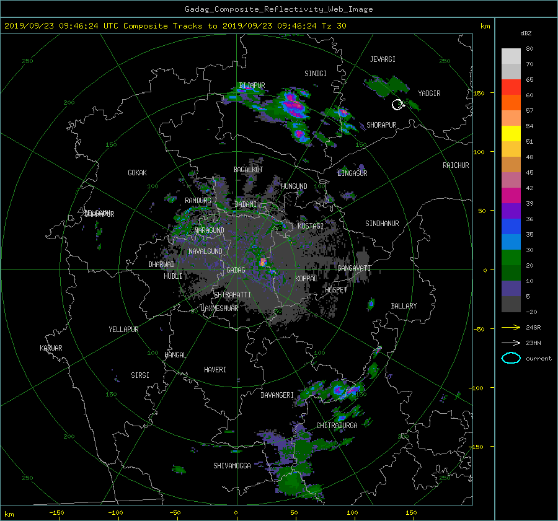The image size is (558, 521).
Task: Click the SINDGI town label
Action: (x=316, y=73)
